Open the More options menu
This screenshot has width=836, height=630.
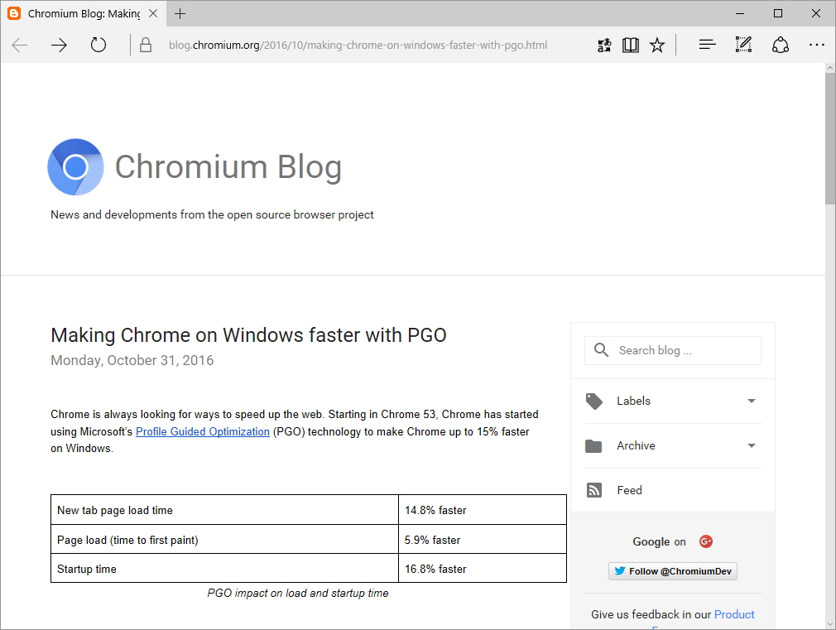817,45
